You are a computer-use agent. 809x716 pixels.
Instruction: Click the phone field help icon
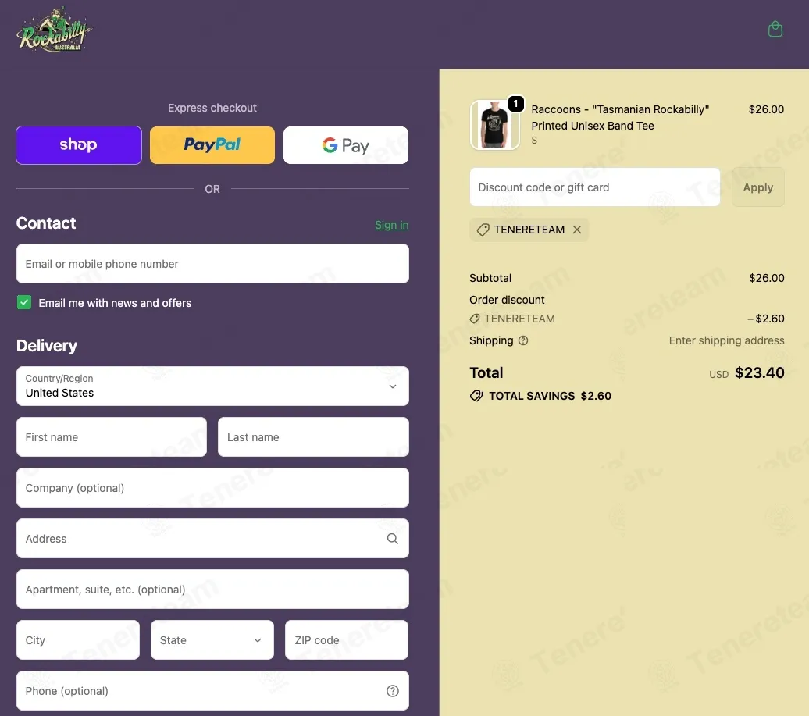pos(393,691)
